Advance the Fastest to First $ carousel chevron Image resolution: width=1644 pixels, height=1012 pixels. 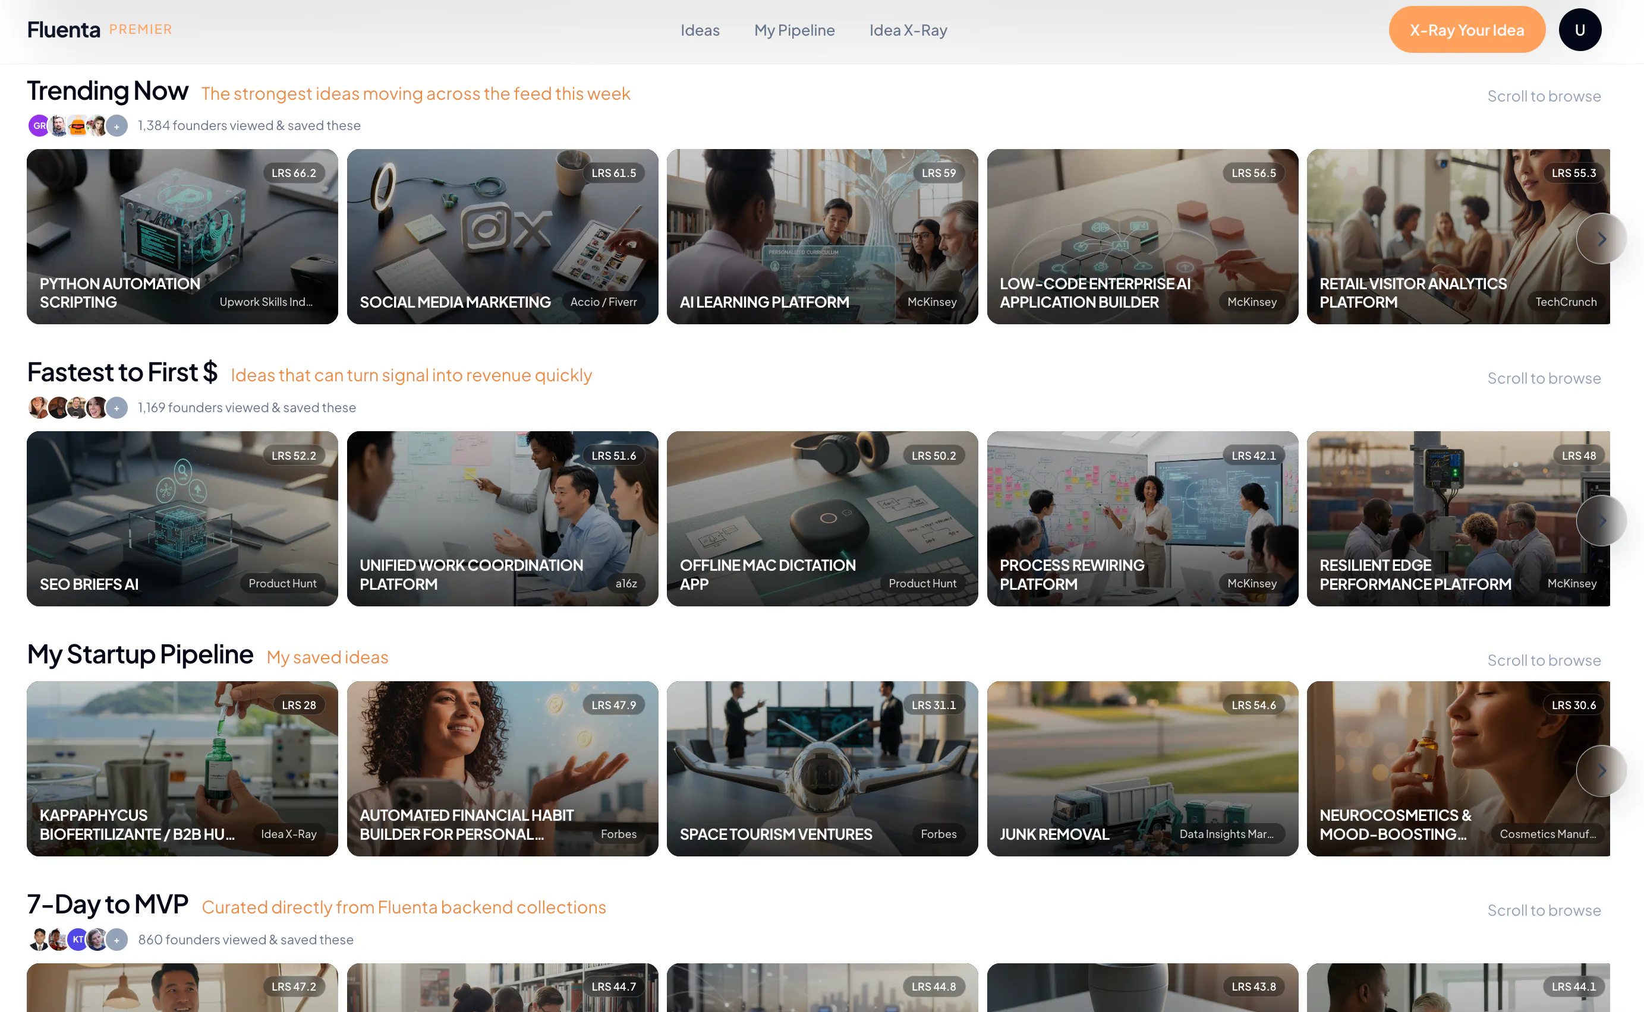1601,521
